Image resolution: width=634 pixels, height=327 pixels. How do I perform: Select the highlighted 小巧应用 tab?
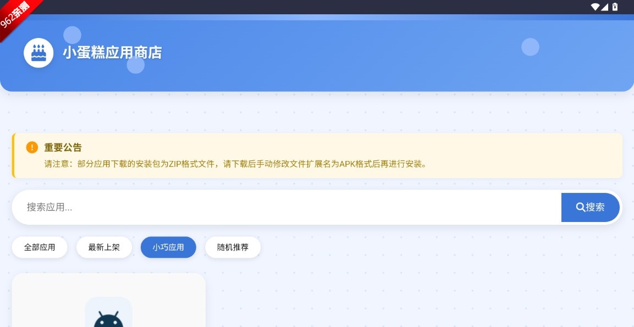(x=168, y=247)
